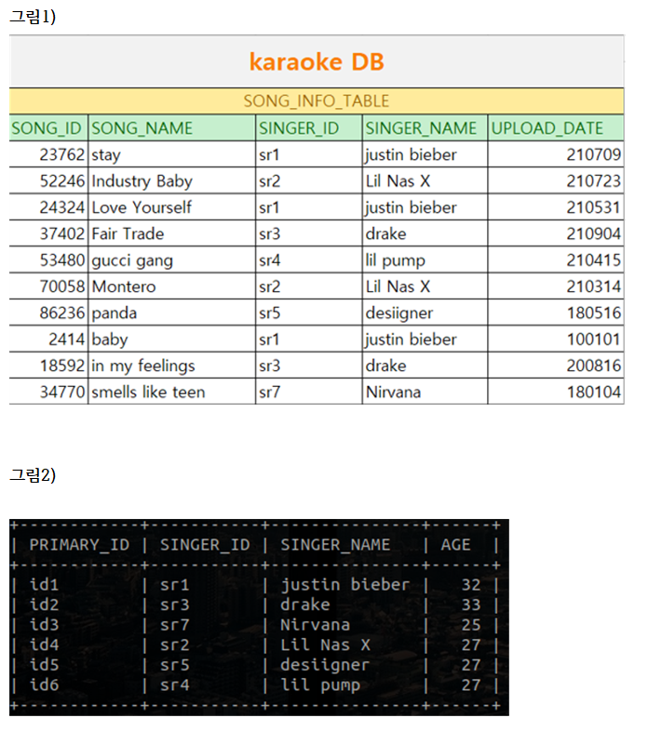Select id2 in the terminal table
The image size is (648, 731).
pyautogui.click(x=45, y=605)
